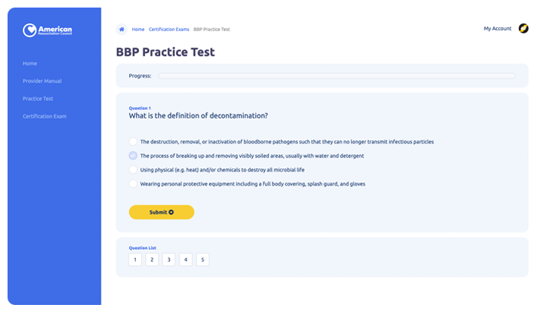Click the Home breadcrumb link

(138, 29)
